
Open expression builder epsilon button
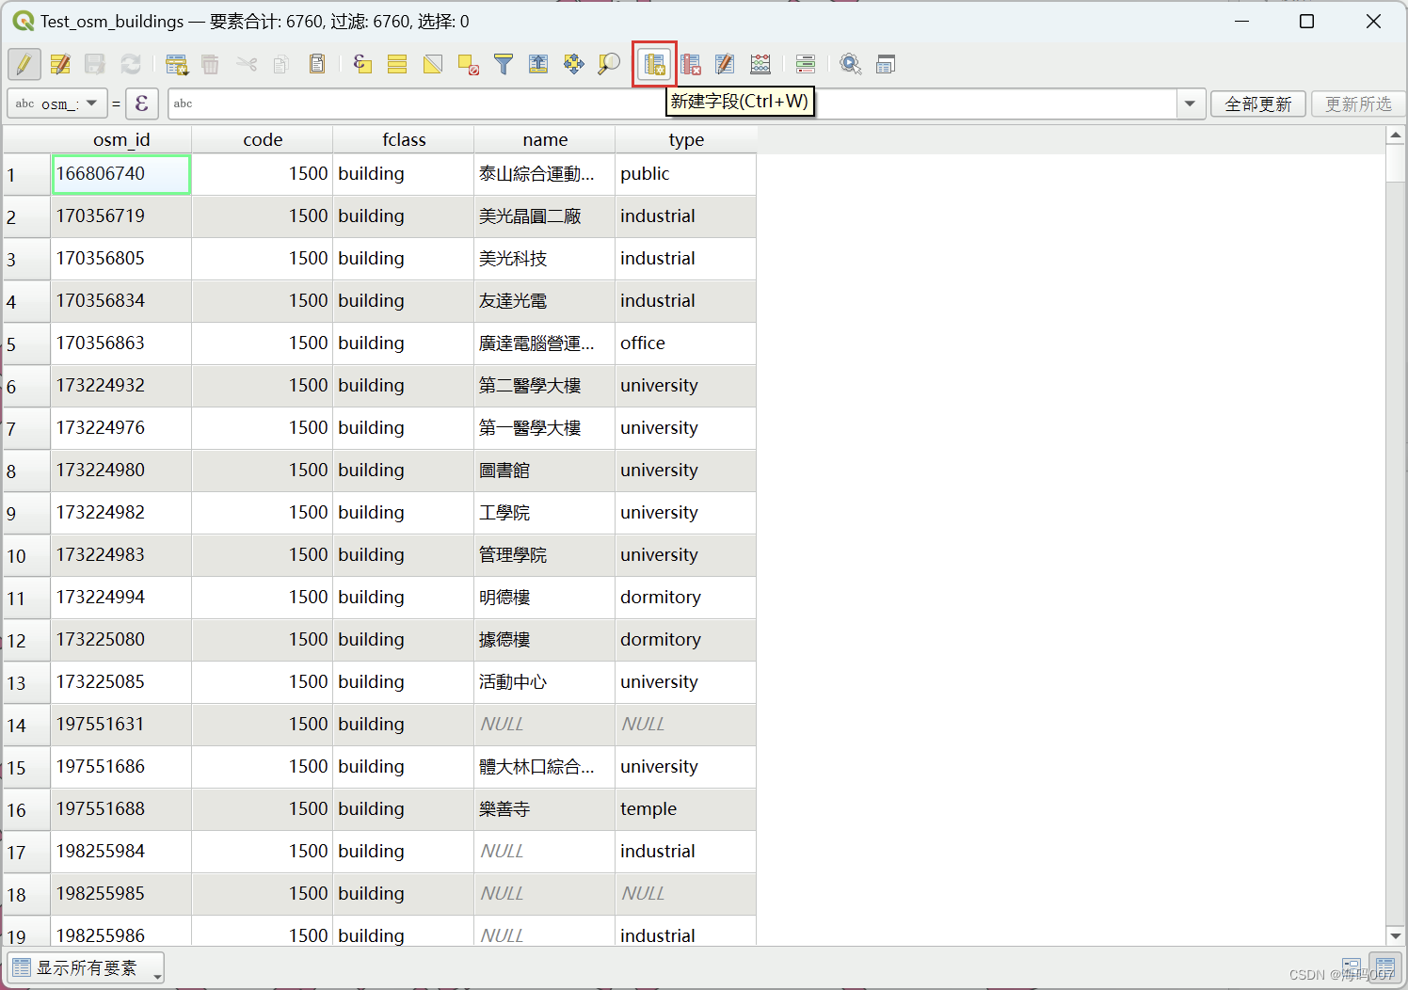point(141,104)
